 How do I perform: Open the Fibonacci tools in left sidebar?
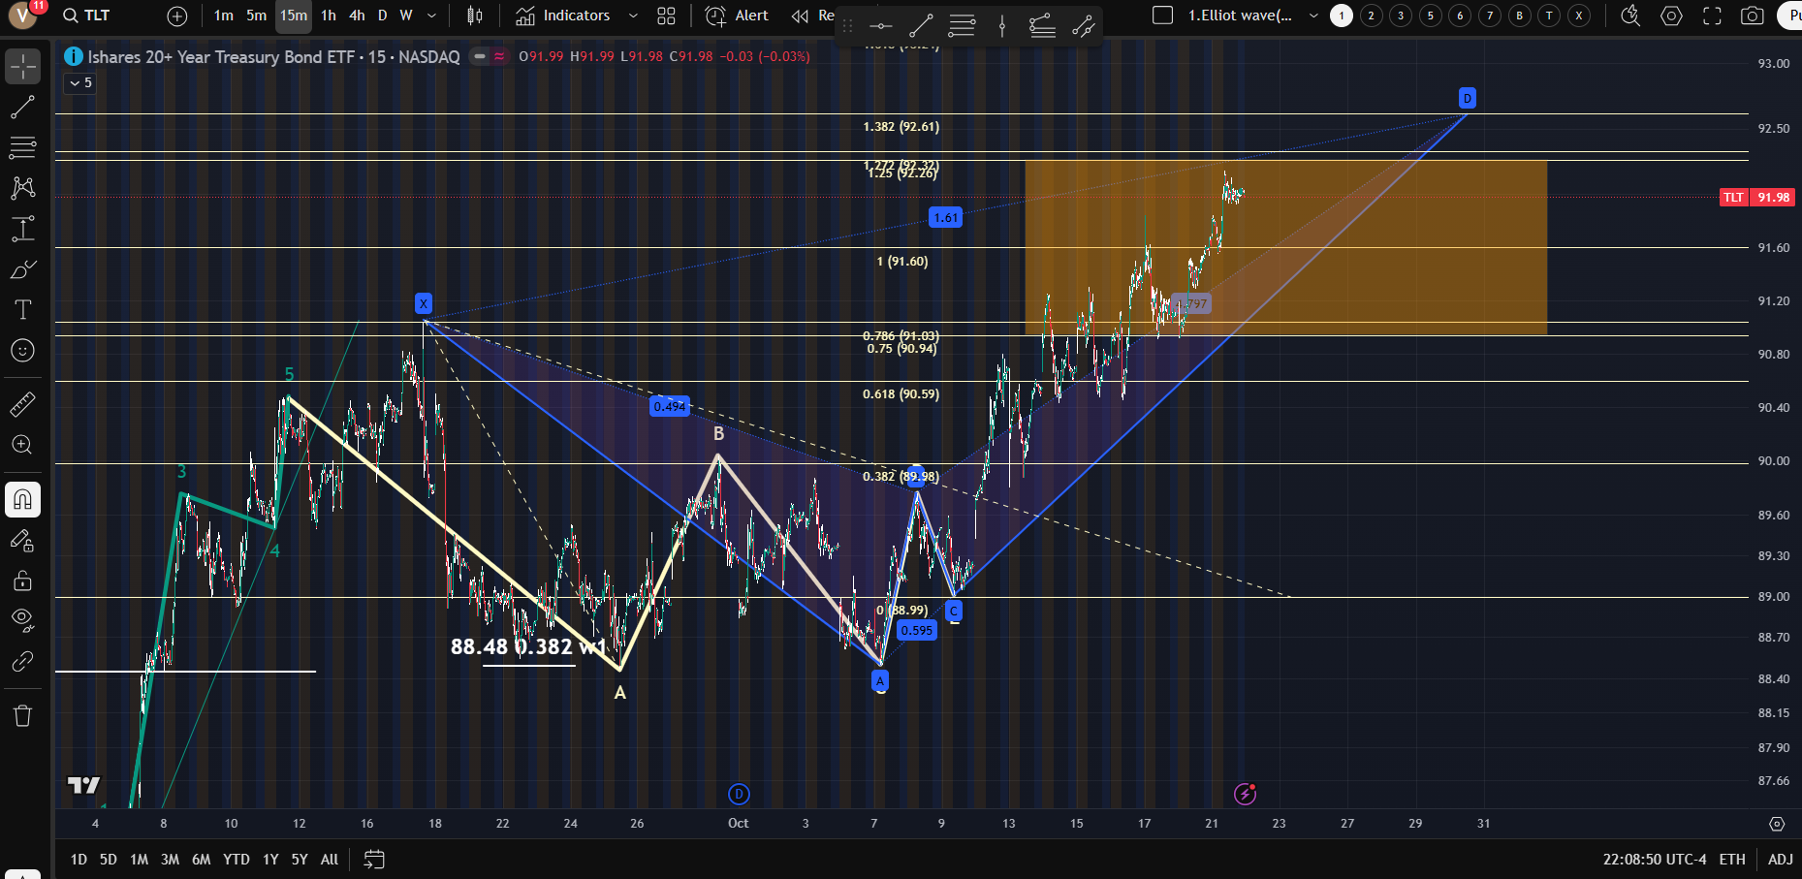point(22,147)
